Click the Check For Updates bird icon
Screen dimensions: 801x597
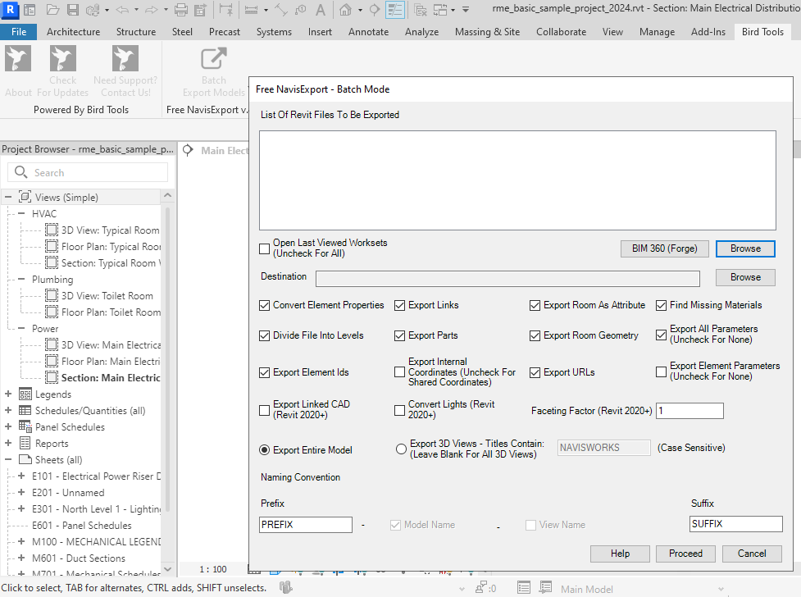(x=63, y=60)
